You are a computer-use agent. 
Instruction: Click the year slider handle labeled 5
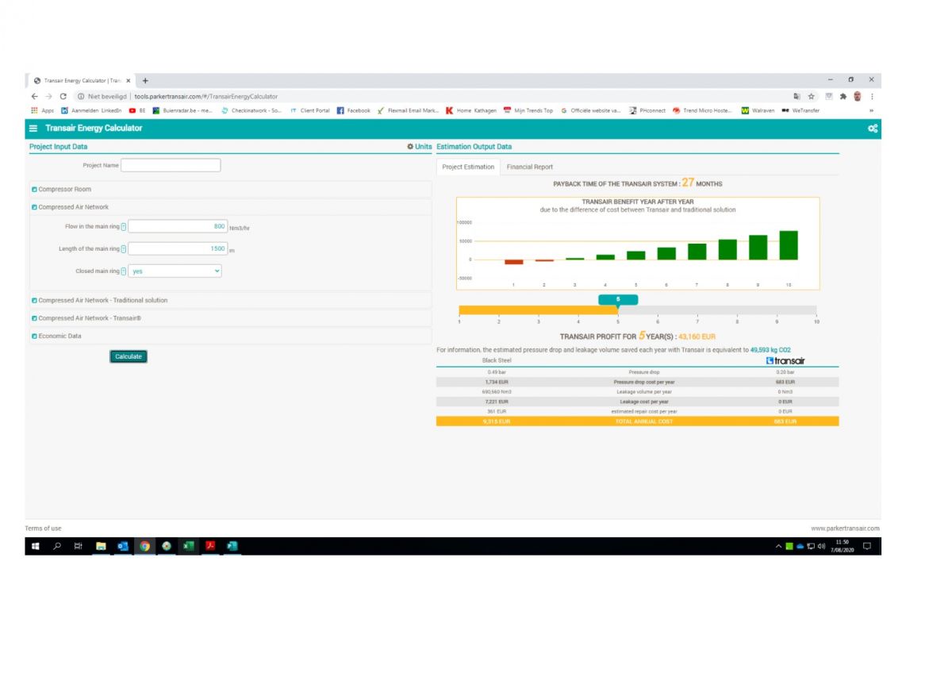[x=618, y=300]
